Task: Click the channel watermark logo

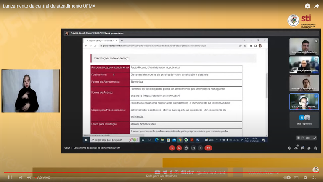Action: click(x=315, y=169)
